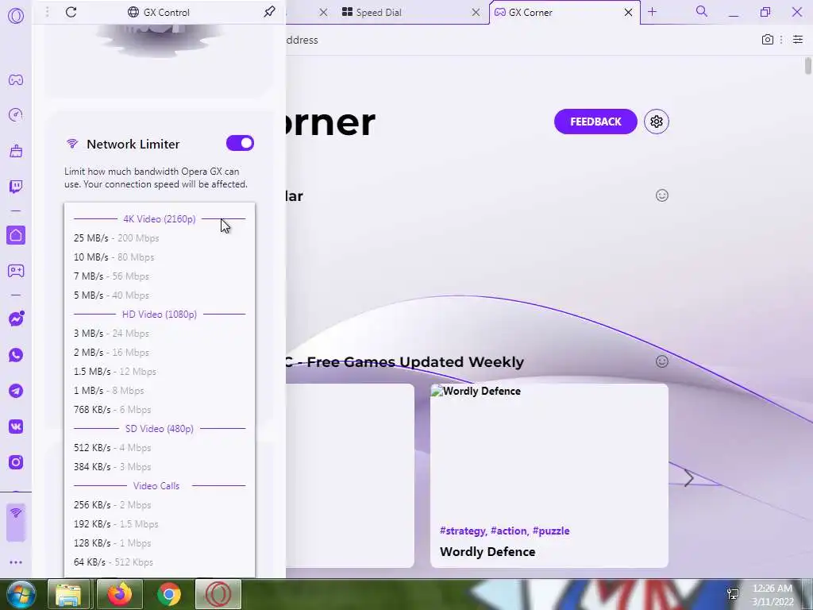The height and width of the screenshot is (610, 813).
Task: Open Instagram sidebar icon
Action: point(16,462)
